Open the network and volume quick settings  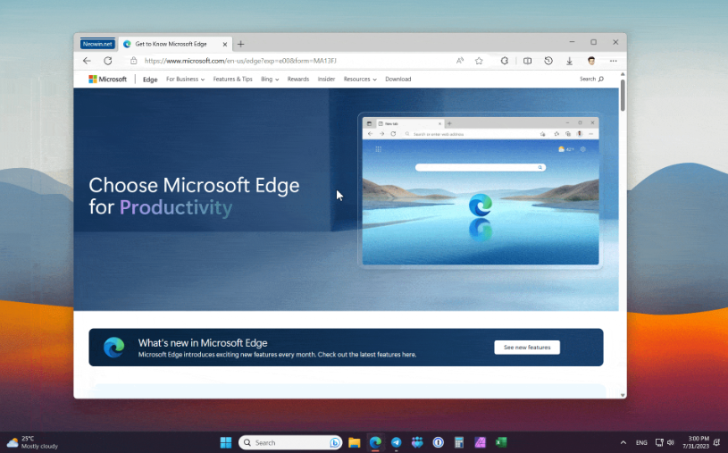pyautogui.click(x=665, y=442)
